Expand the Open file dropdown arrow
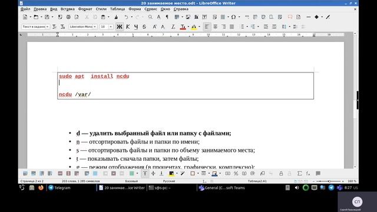377x212 pixels. [41, 17]
